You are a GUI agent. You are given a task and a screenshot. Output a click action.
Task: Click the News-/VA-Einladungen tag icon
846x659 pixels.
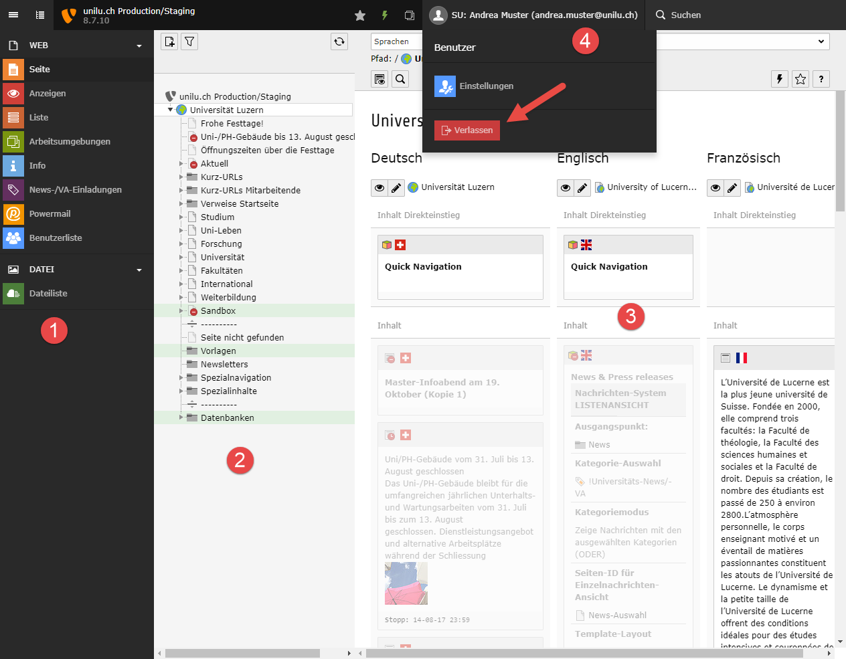coord(13,190)
